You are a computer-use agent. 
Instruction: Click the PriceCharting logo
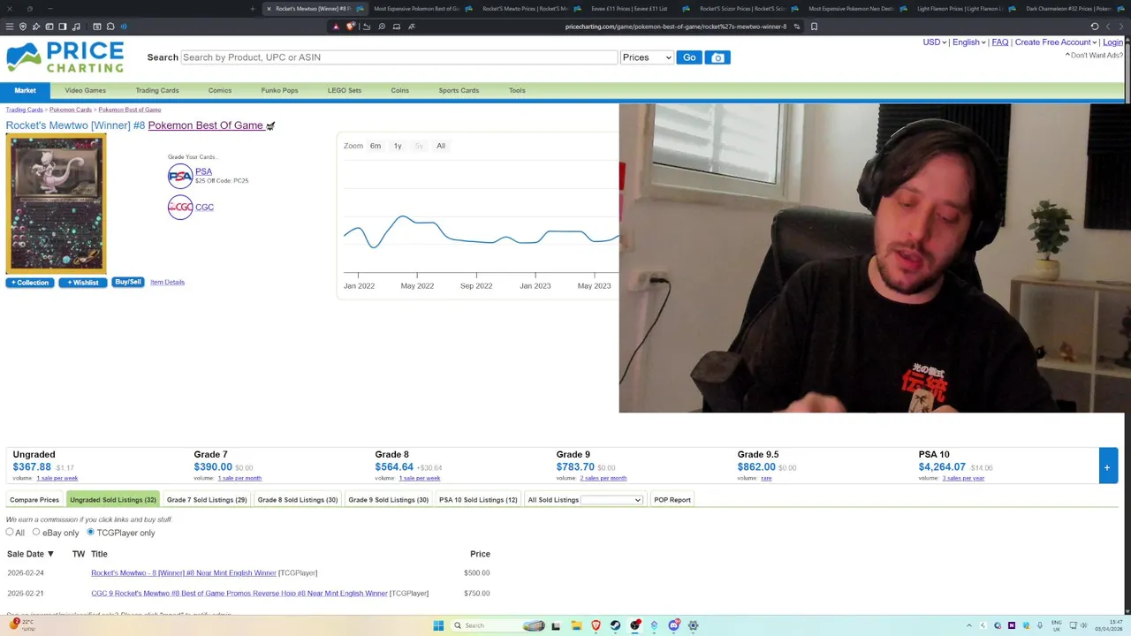pyautogui.click(x=65, y=57)
